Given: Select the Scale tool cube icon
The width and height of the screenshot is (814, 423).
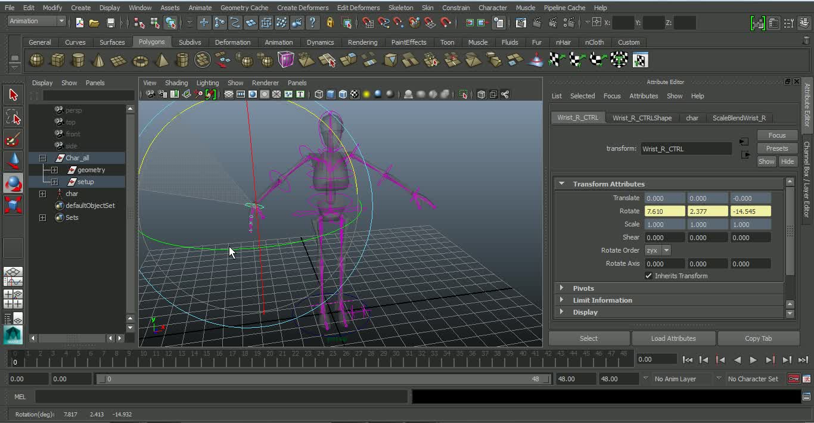Looking at the screenshot, I should (13, 206).
